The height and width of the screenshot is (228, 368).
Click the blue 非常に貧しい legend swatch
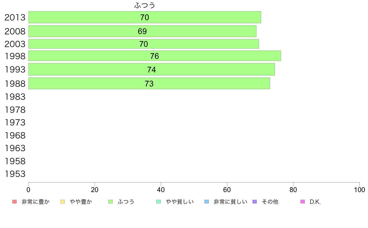pyautogui.click(x=207, y=202)
